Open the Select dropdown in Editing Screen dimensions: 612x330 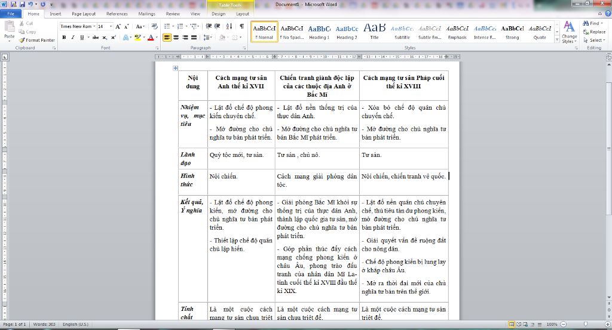(x=594, y=40)
